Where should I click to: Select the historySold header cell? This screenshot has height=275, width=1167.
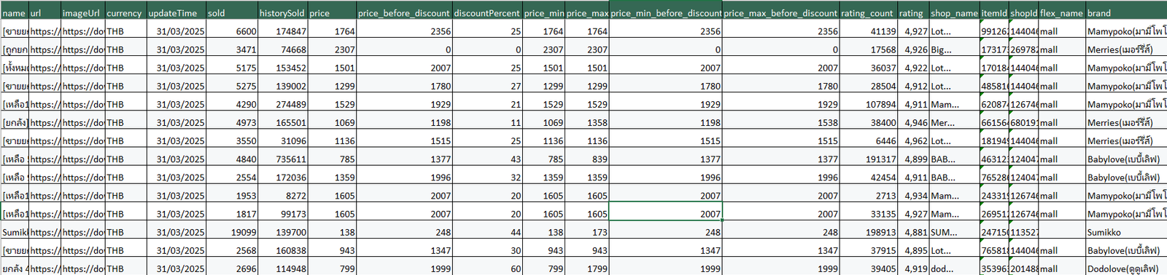(282, 13)
